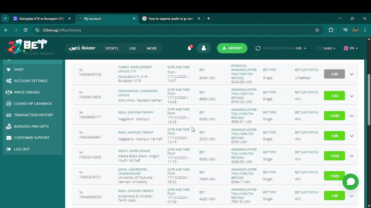371x208 pixels.
Task: Switch to the how to separate audio tab
Action: click(171, 18)
